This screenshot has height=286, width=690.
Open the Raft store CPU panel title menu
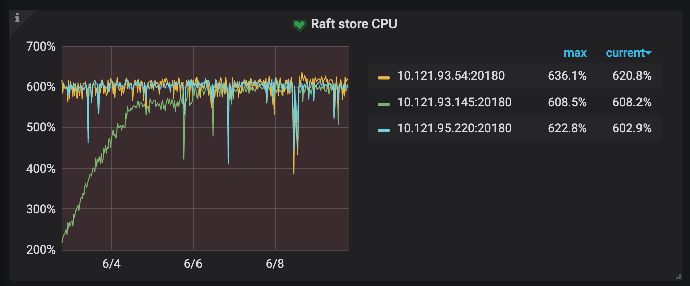point(354,24)
